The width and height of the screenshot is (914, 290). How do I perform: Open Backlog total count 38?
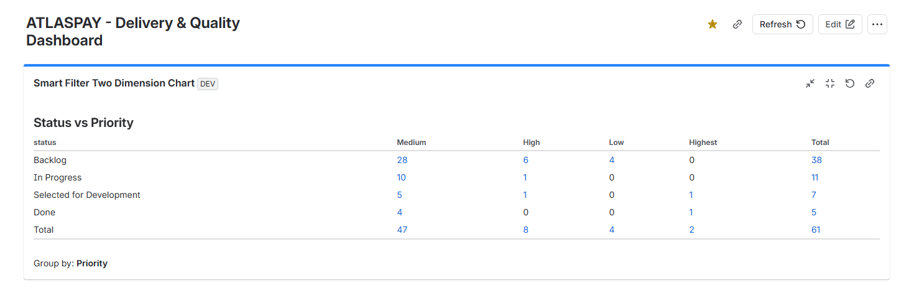click(x=816, y=160)
